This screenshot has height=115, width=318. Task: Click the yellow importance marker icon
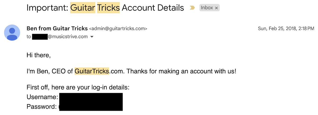click(x=192, y=8)
